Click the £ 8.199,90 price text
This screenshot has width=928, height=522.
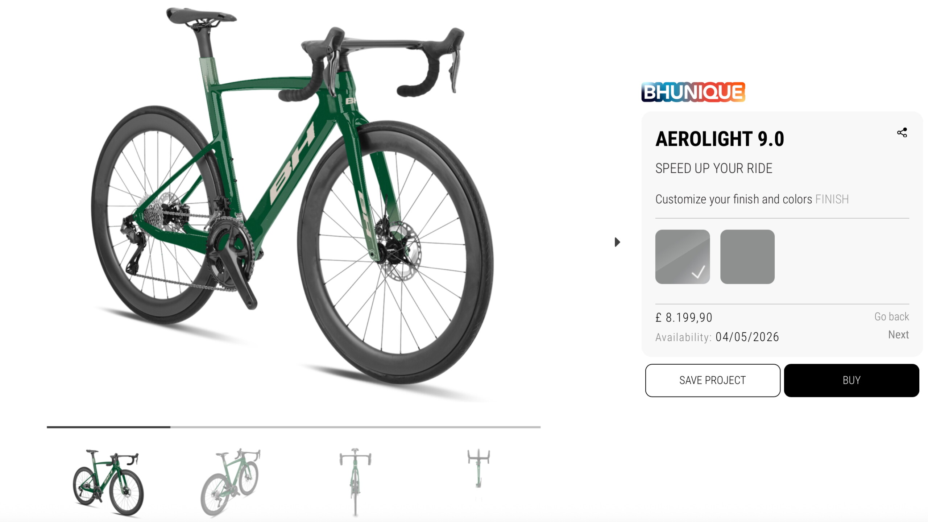pyautogui.click(x=684, y=318)
